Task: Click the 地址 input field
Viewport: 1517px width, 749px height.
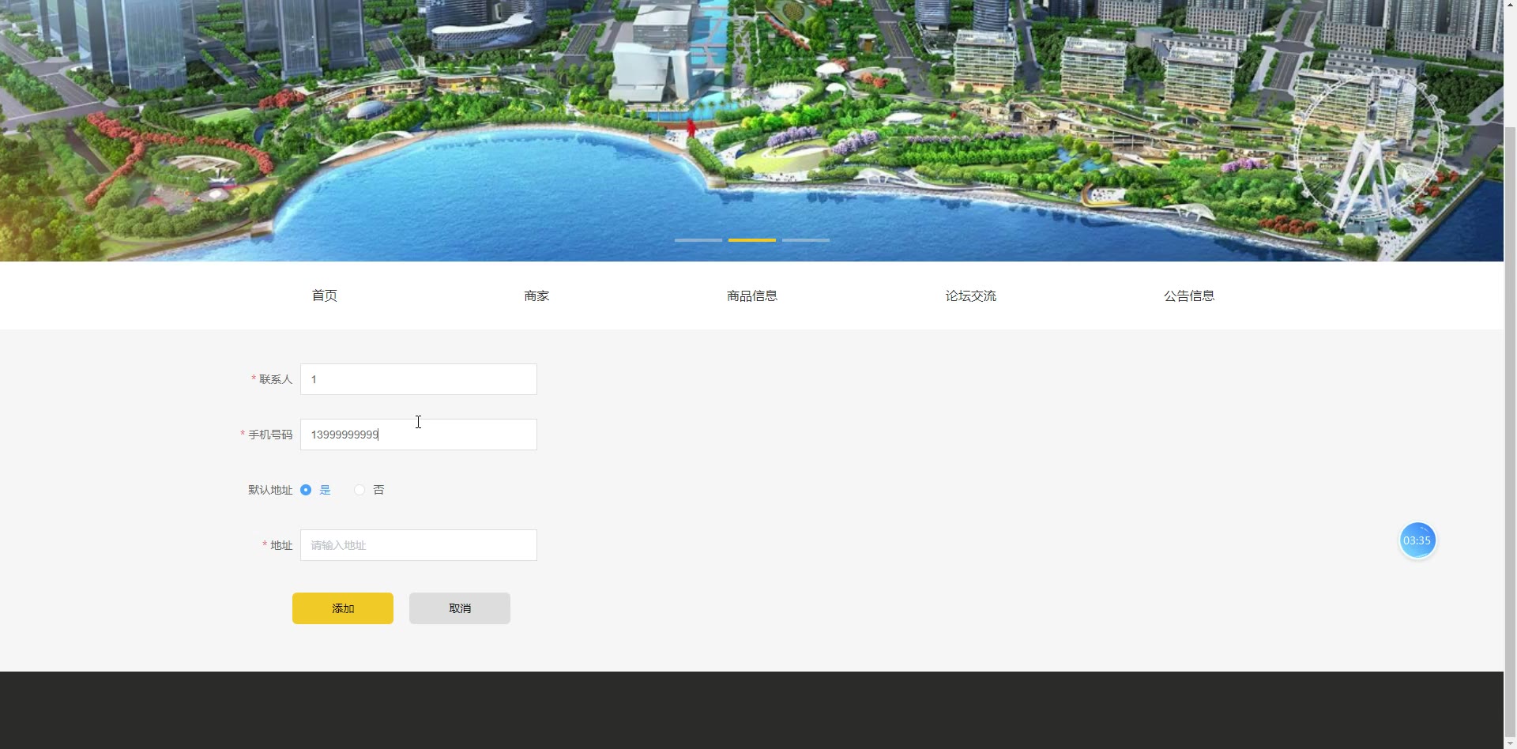Action: pyautogui.click(x=419, y=545)
